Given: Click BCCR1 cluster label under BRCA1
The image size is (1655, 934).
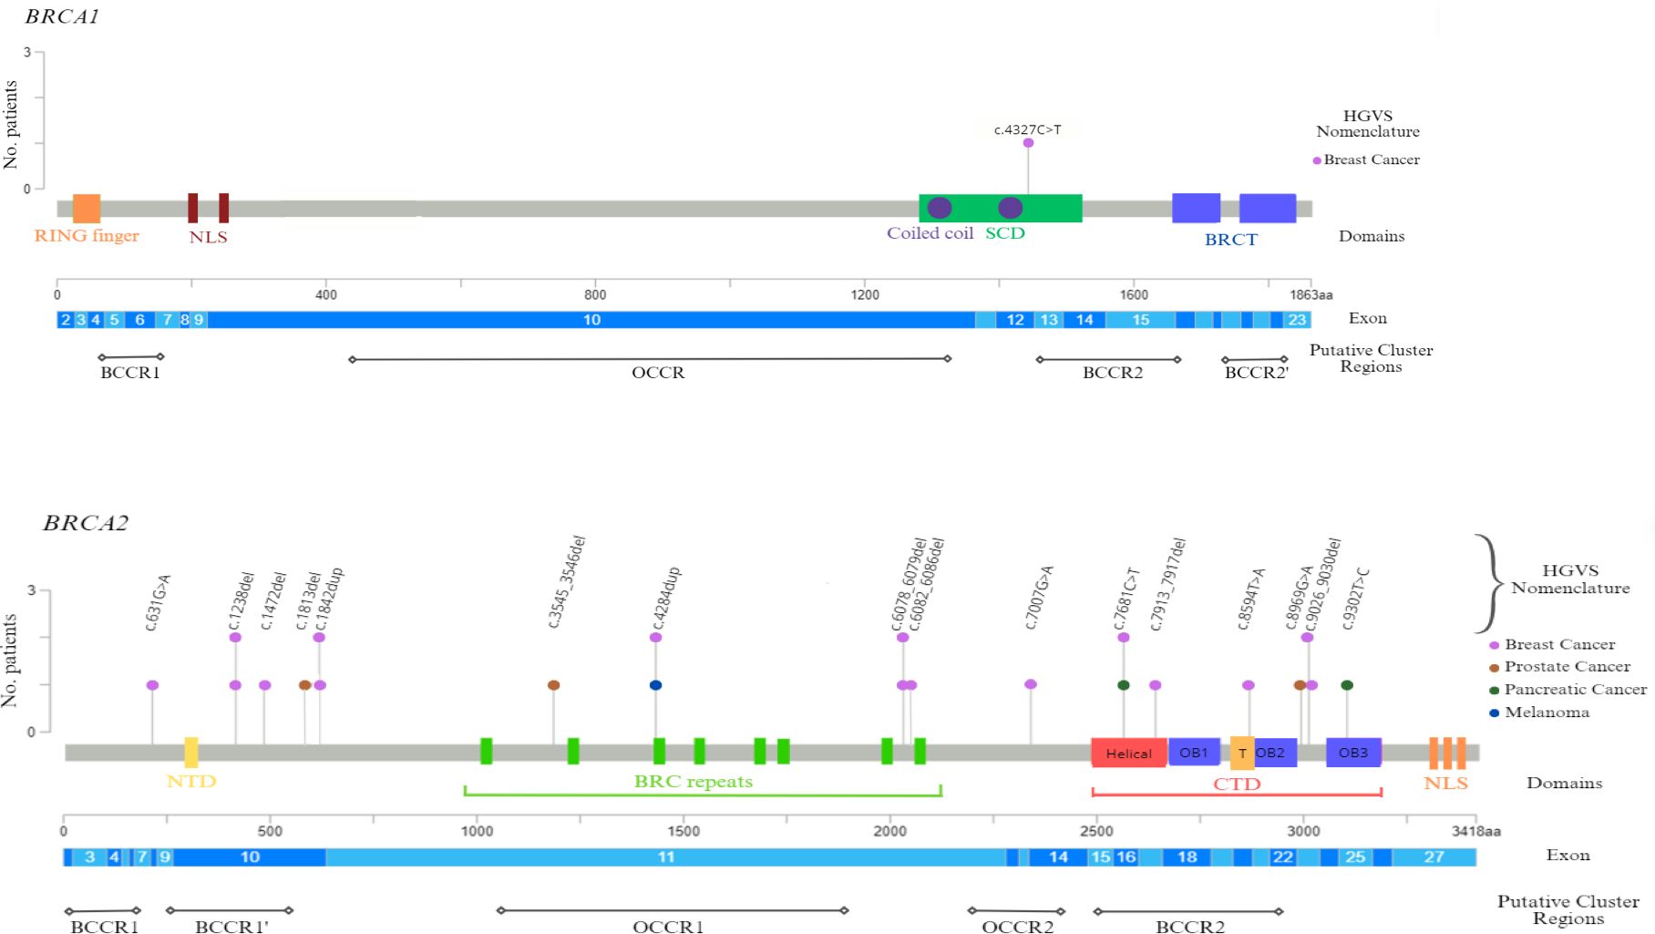Looking at the screenshot, I should pyautogui.click(x=130, y=373).
